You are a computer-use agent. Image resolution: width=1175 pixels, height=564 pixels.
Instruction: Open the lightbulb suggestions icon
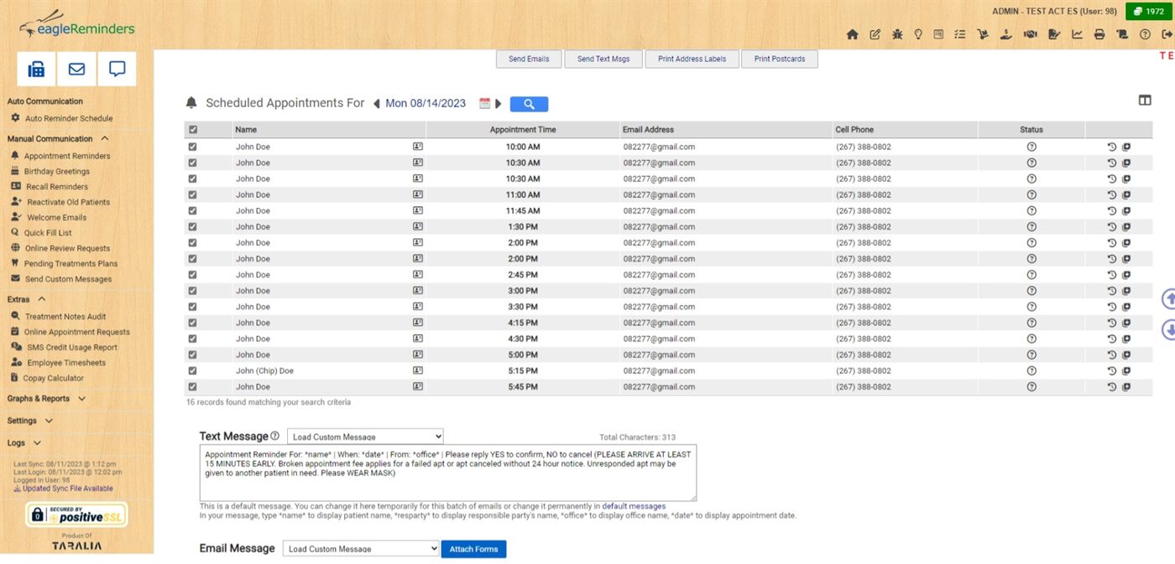pos(918,34)
